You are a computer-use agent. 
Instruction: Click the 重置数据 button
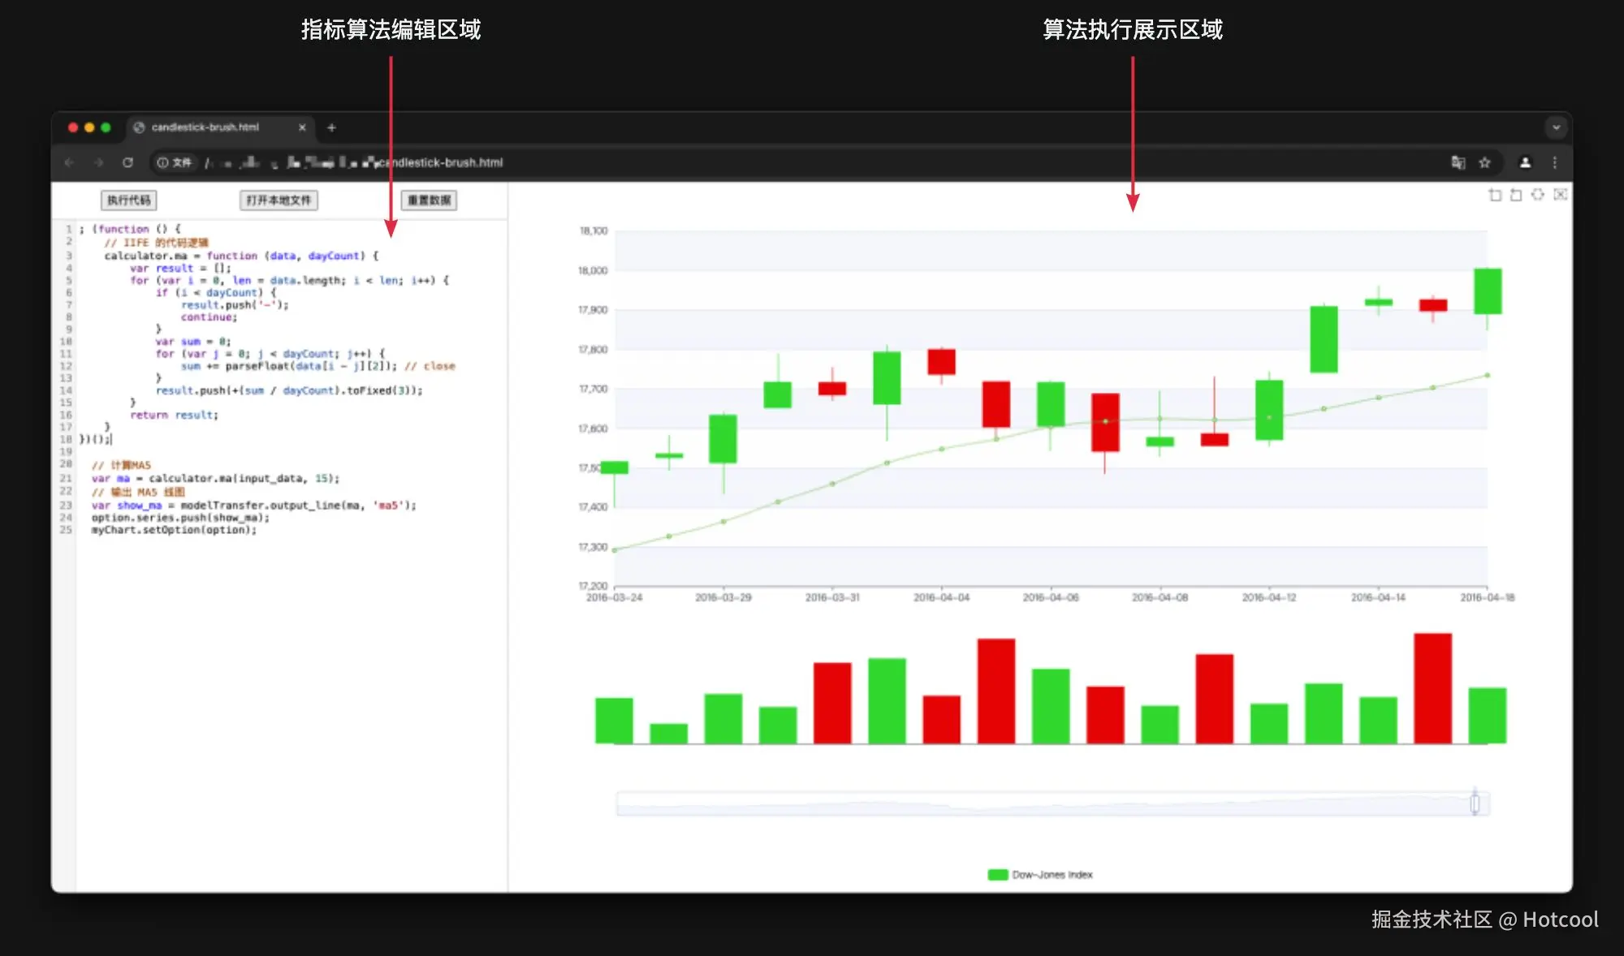[429, 200]
